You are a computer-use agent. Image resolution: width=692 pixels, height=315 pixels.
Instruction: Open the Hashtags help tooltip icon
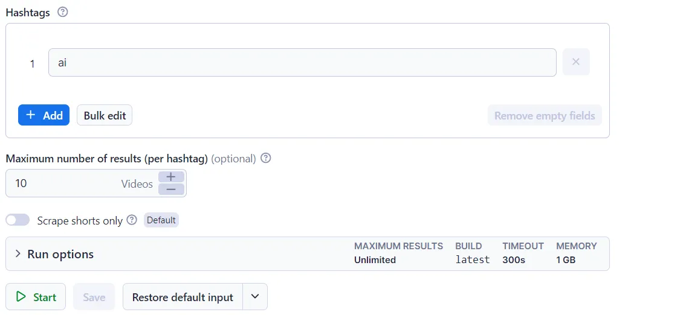click(63, 12)
